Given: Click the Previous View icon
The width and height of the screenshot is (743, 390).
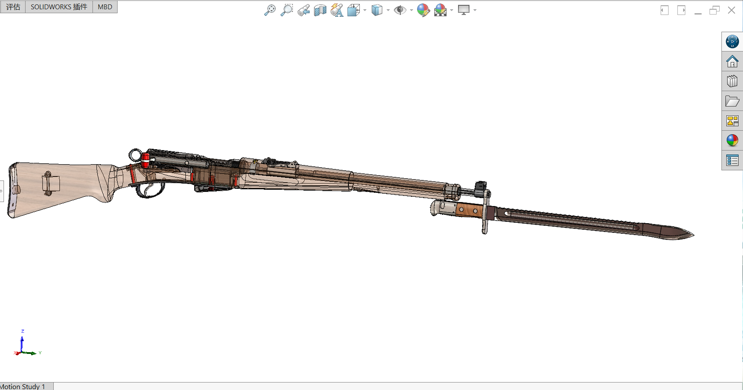Looking at the screenshot, I should pos(303,10).
